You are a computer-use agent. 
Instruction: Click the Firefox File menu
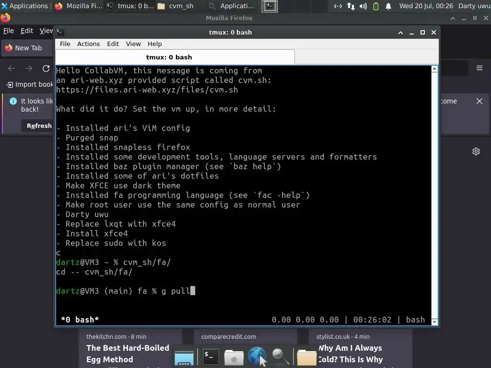9,31
